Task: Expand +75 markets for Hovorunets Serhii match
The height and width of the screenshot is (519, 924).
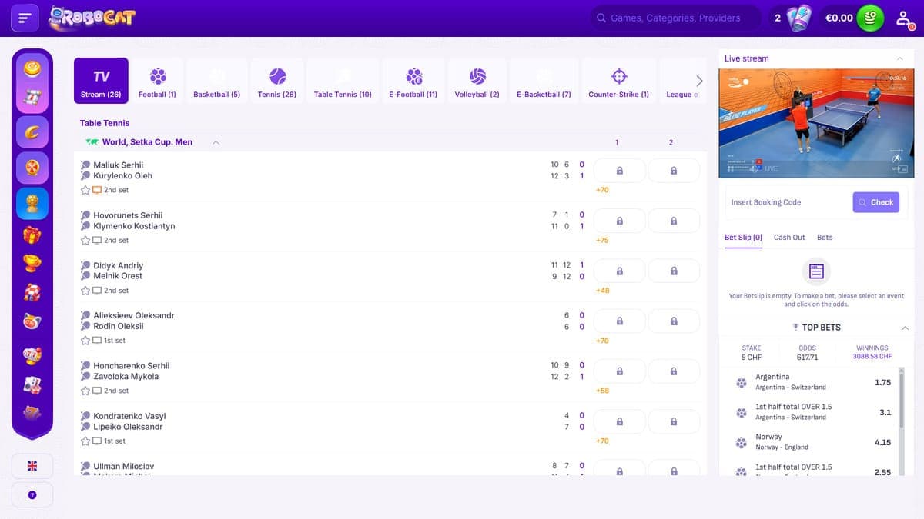Action: click(x=602, y=240)
